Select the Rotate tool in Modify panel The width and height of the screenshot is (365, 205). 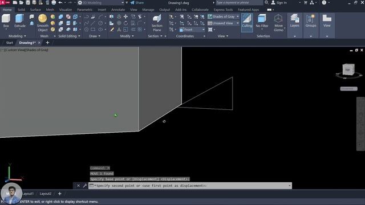(x=125, y=23)
